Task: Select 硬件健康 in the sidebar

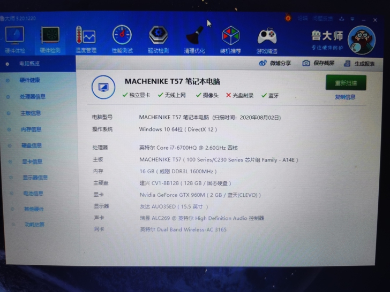Action: pyautogui.click(x=30, y=80)
